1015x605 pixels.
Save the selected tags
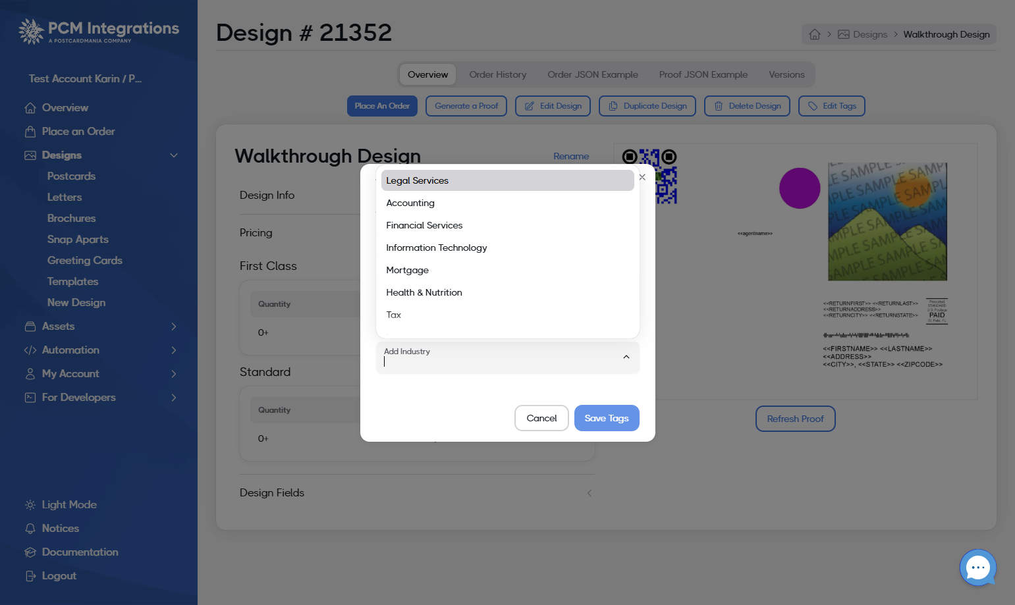(x=607, y=418)
